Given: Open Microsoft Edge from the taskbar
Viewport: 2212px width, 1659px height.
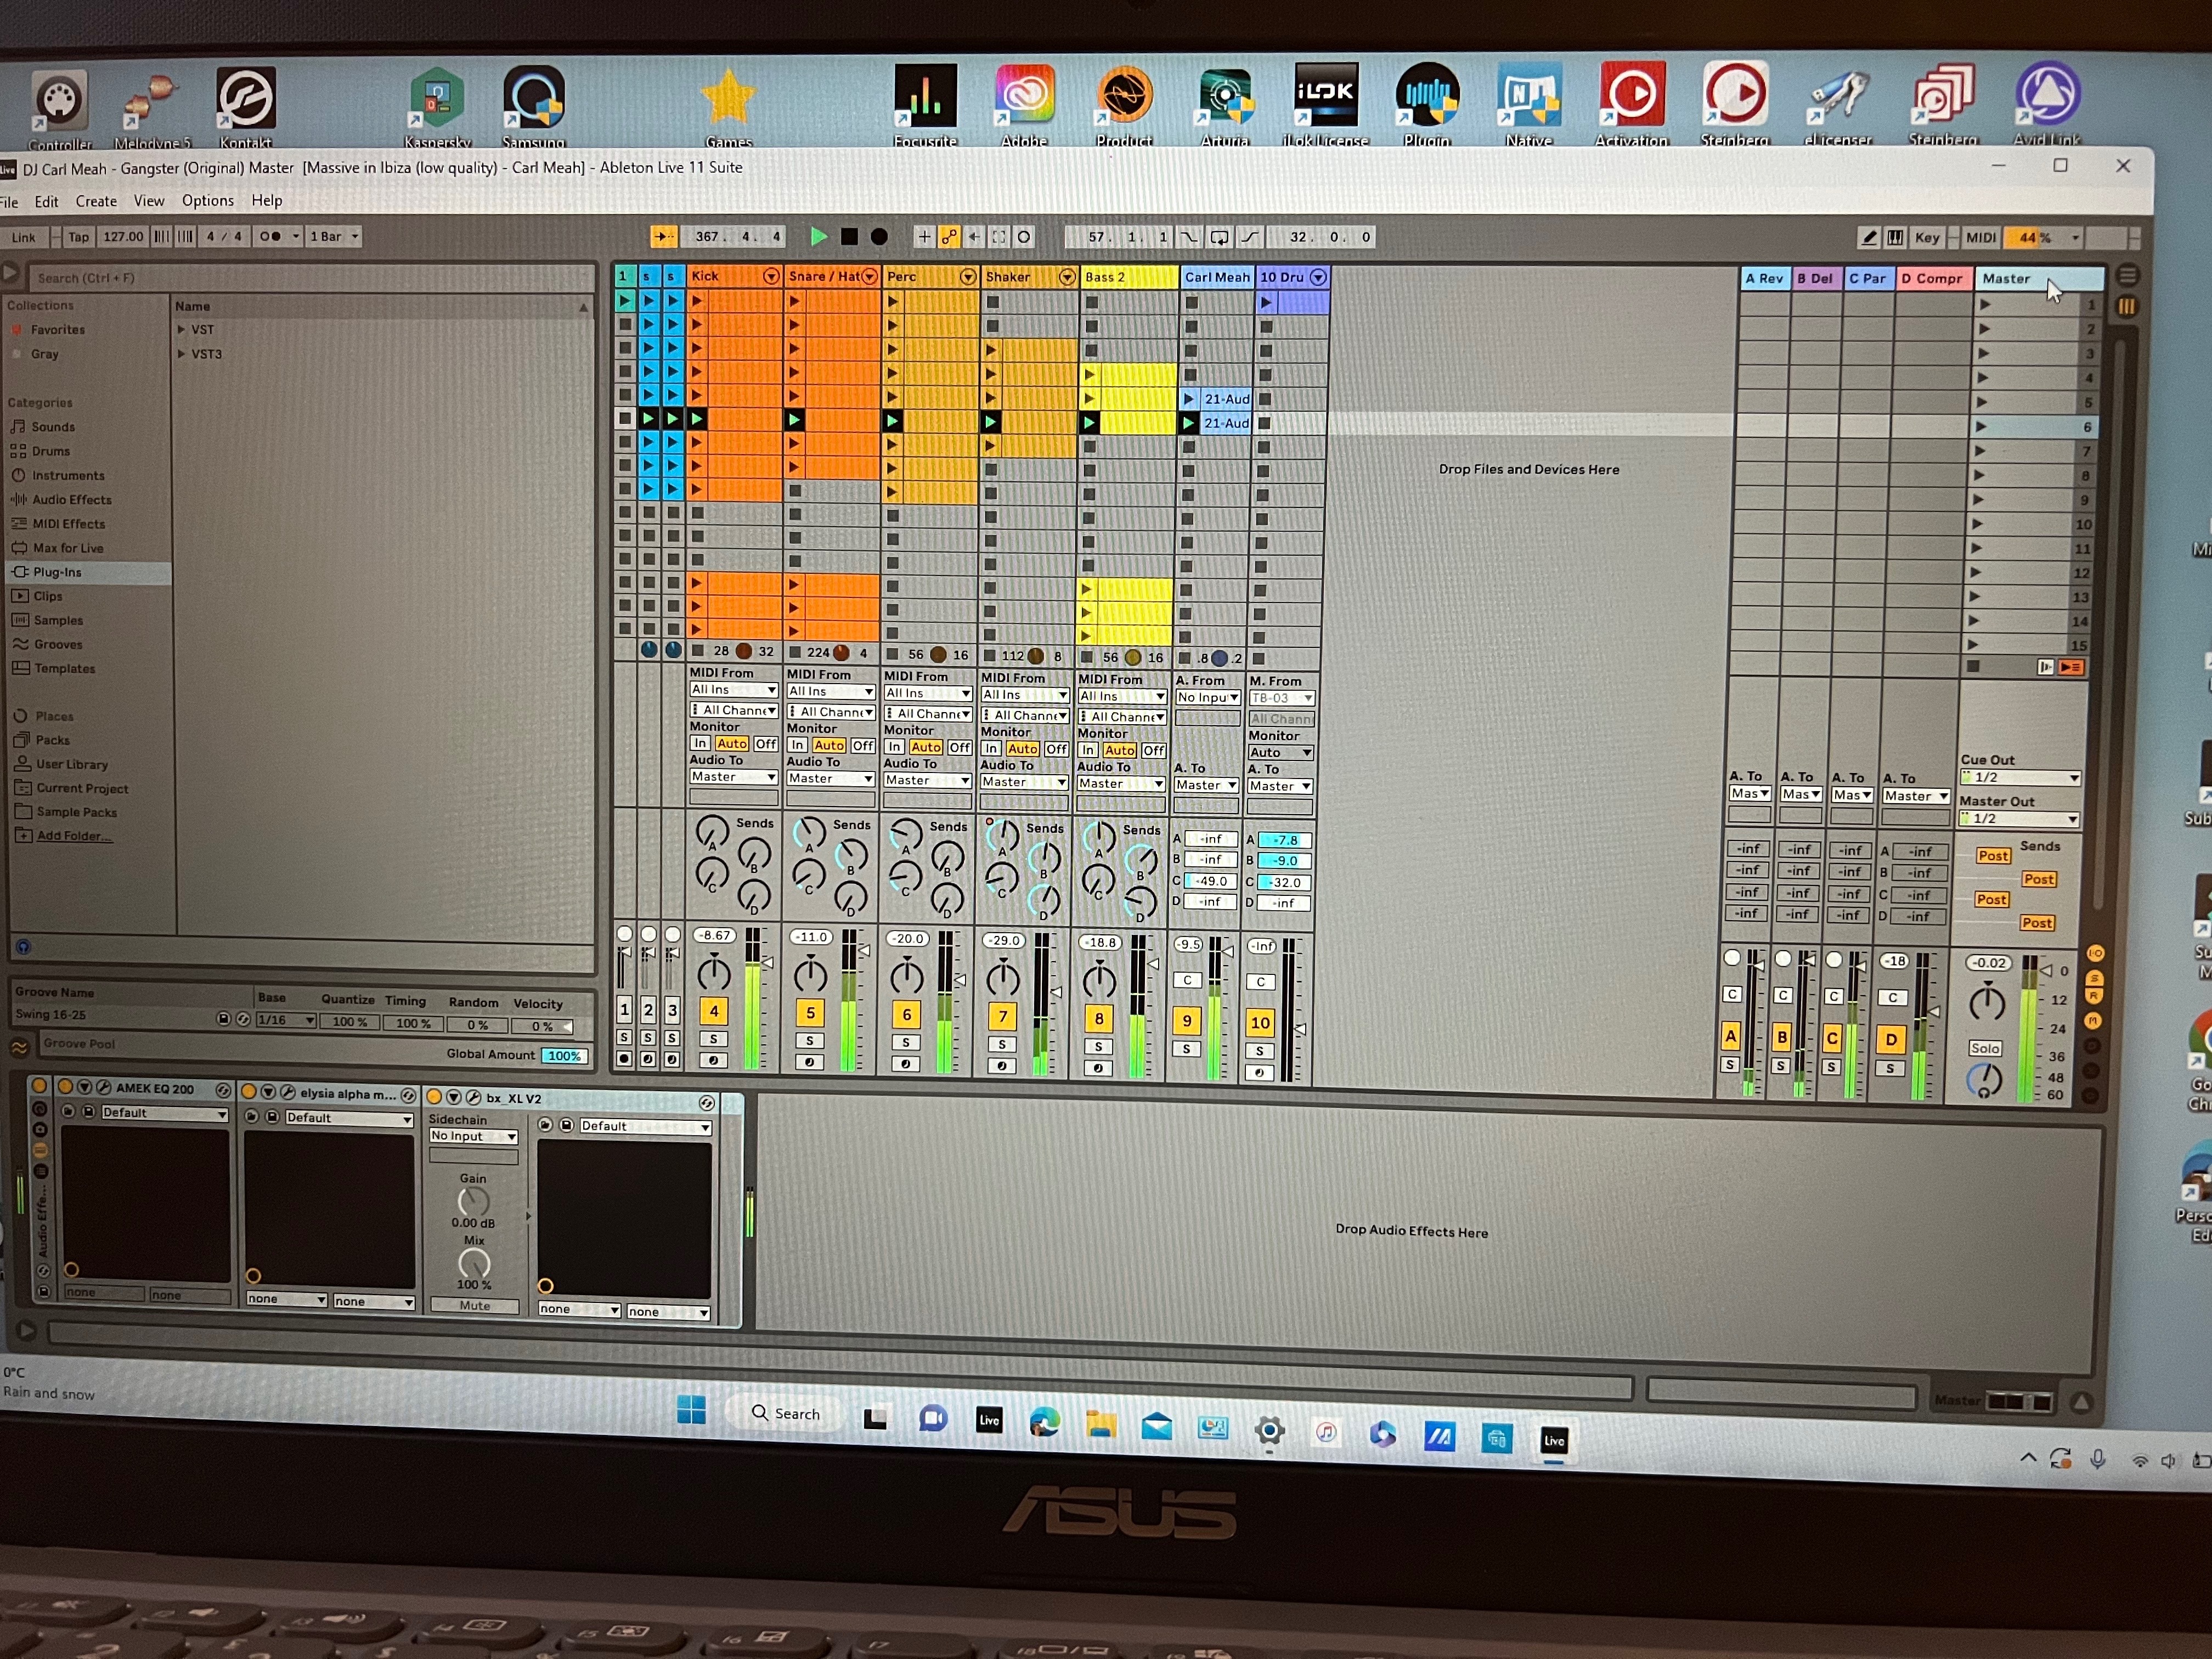Looking at the screenshot, I should tap(1045, 1422).
